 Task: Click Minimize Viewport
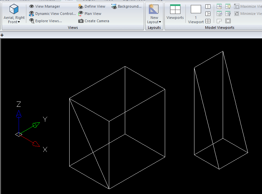pyautogui.click(x=248, y=14)
